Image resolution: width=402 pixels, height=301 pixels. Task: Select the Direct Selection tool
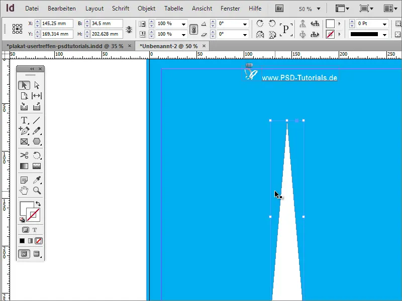click(x=36, y=85)
